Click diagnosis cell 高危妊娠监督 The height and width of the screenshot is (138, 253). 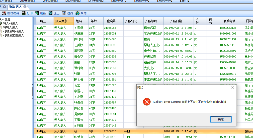(x=153, y=34)
